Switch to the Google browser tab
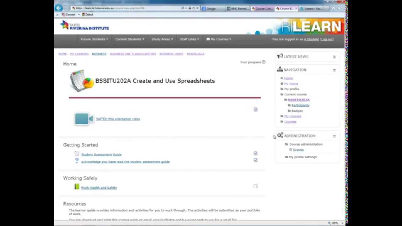 (213, 8)
